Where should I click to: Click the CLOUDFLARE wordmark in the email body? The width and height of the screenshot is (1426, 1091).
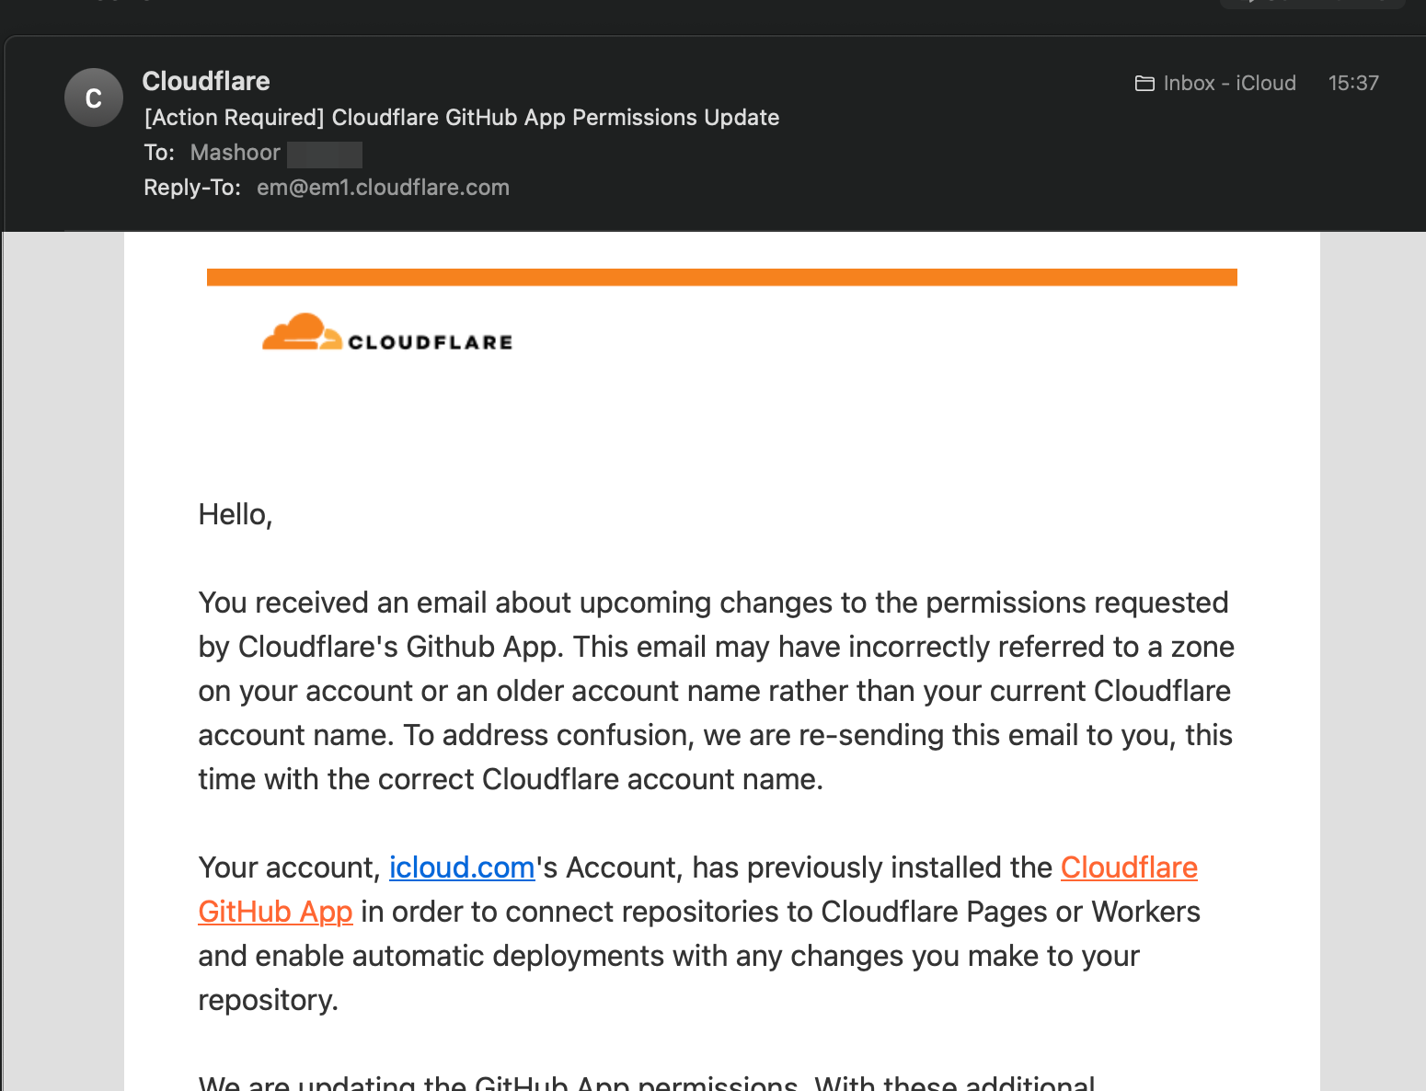(430, 342)
